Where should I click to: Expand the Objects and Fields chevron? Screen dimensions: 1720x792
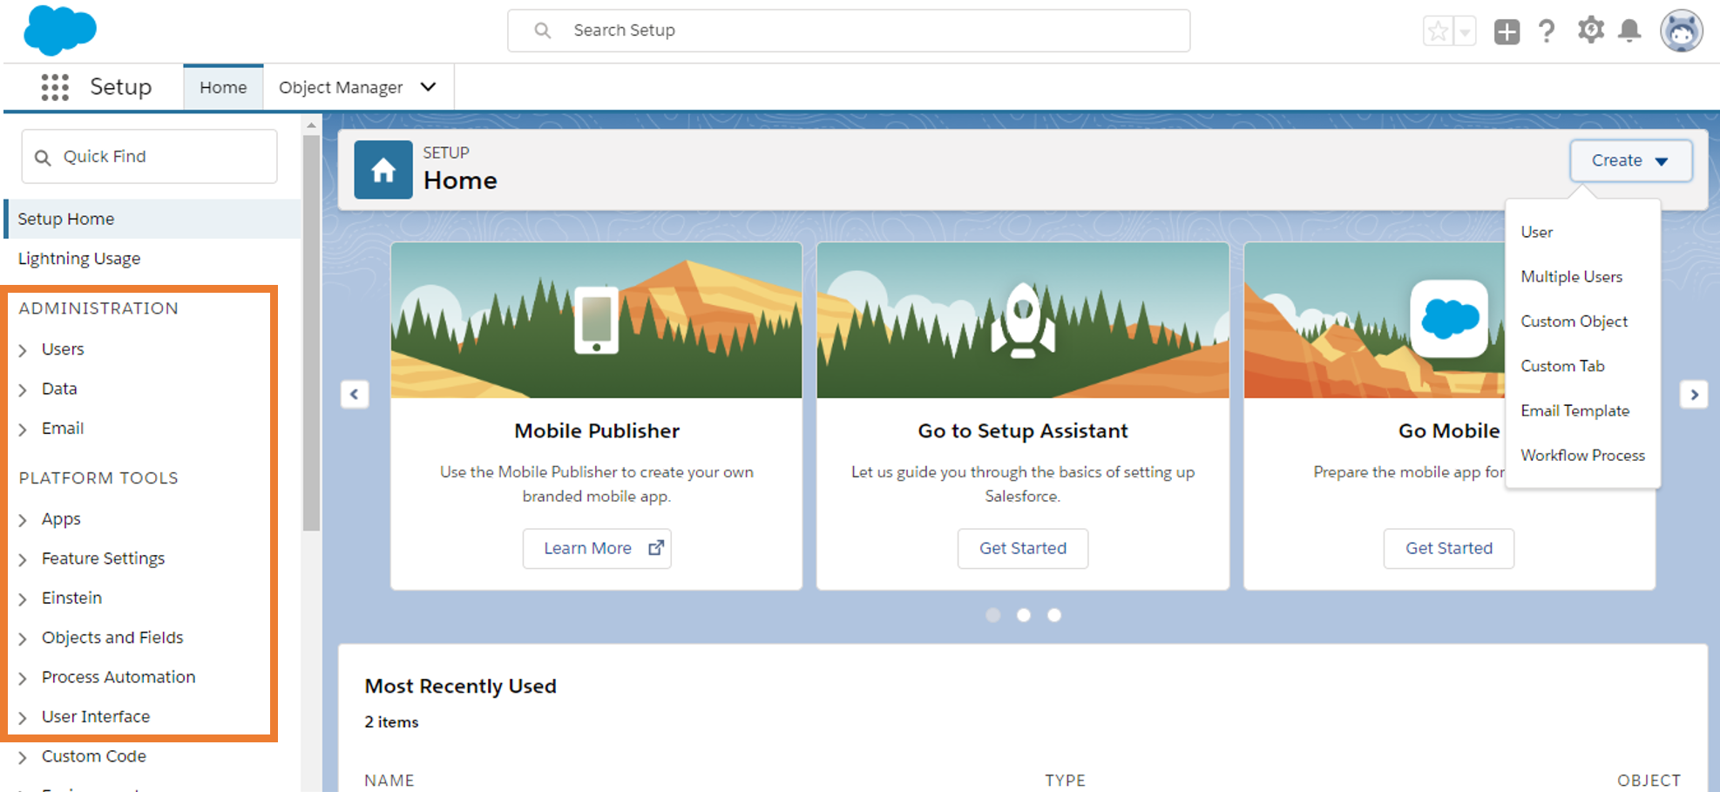(x=23, y=639)
